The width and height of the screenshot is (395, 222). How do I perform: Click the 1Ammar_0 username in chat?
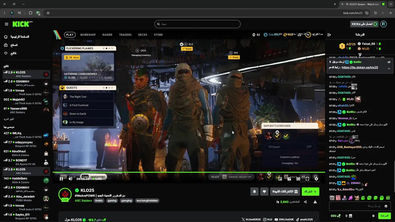click(x=345, y=118)
